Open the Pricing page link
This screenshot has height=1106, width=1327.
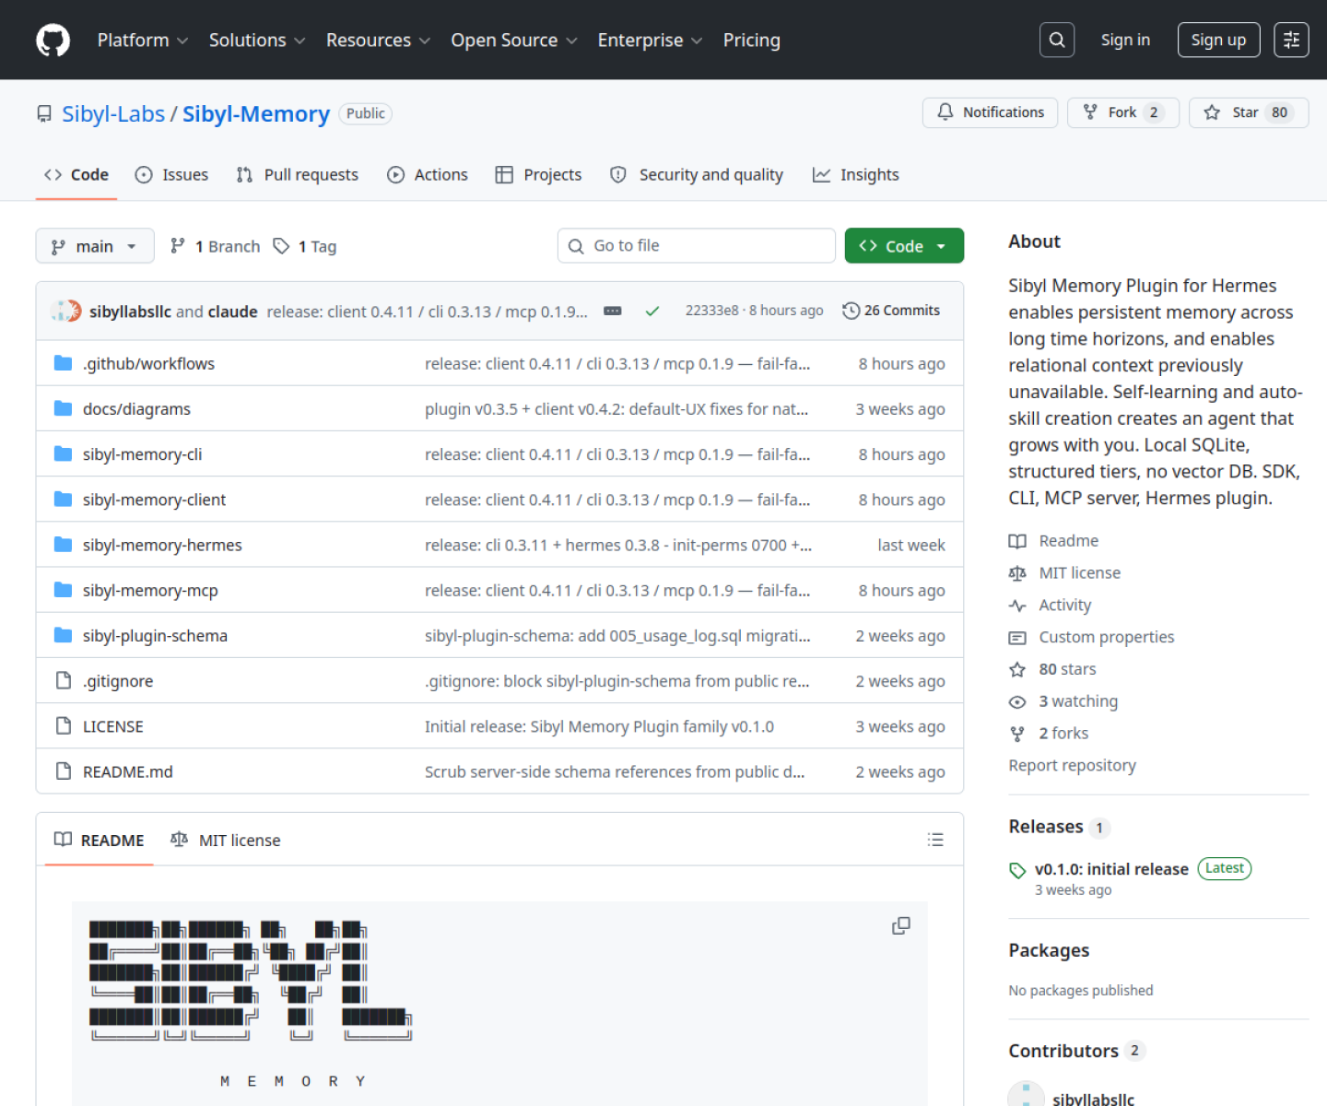tap(752, 41)
